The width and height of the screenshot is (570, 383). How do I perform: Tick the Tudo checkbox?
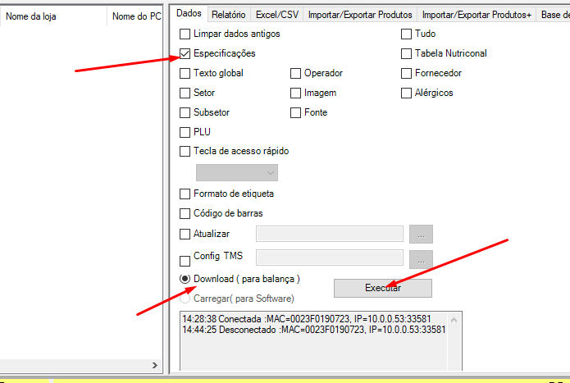point(406,34)
